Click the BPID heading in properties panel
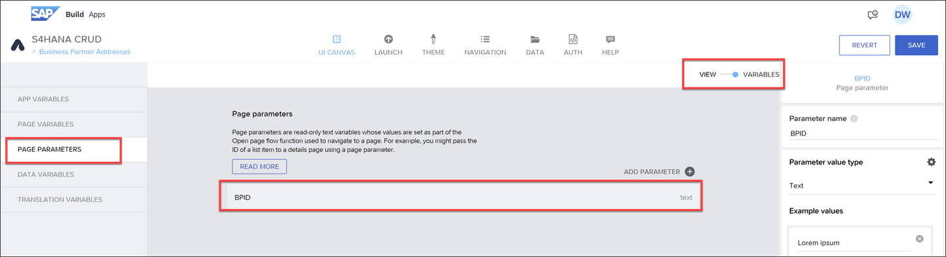 [862, 78]
